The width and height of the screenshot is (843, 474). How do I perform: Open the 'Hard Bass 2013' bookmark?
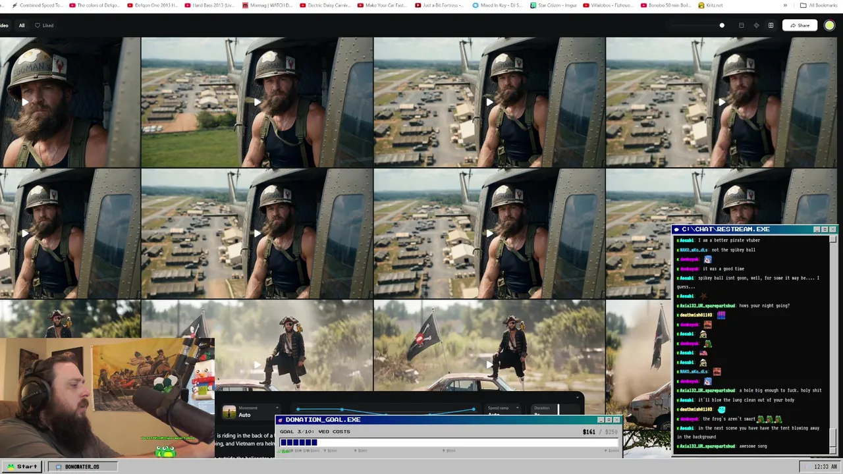coord(209,5)
